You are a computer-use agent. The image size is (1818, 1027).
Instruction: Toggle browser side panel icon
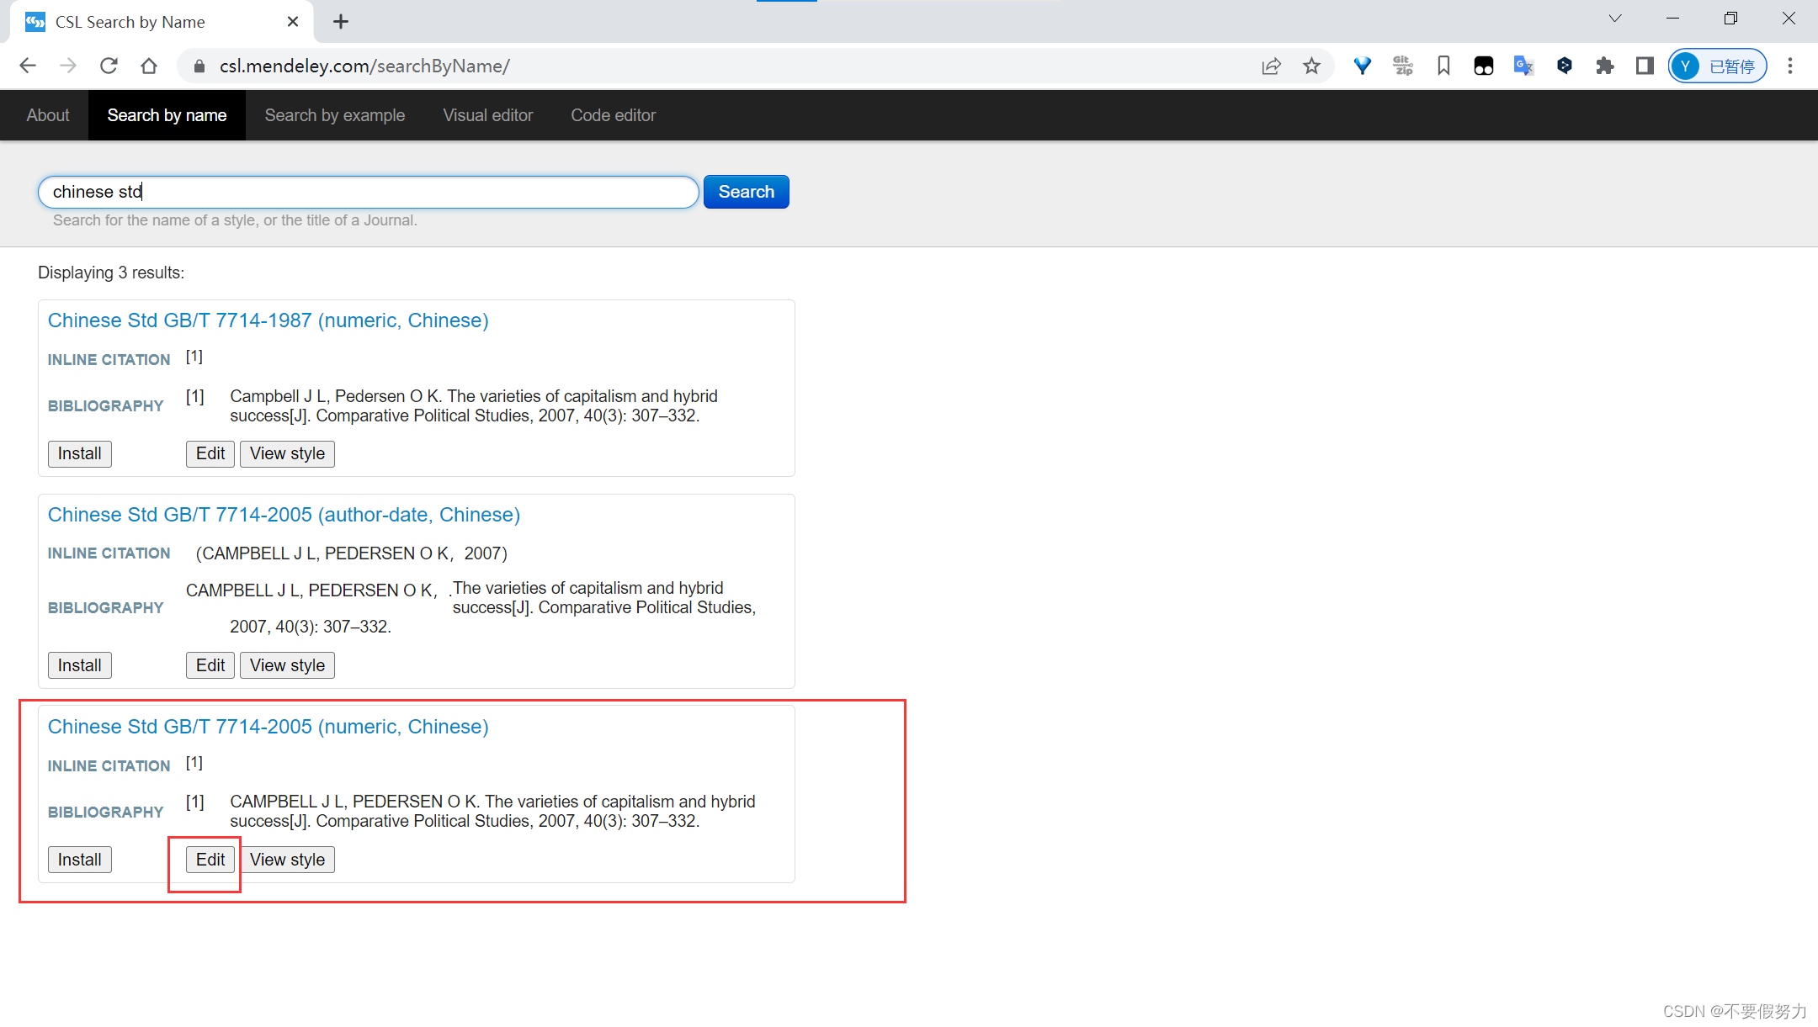[1644, 66]
